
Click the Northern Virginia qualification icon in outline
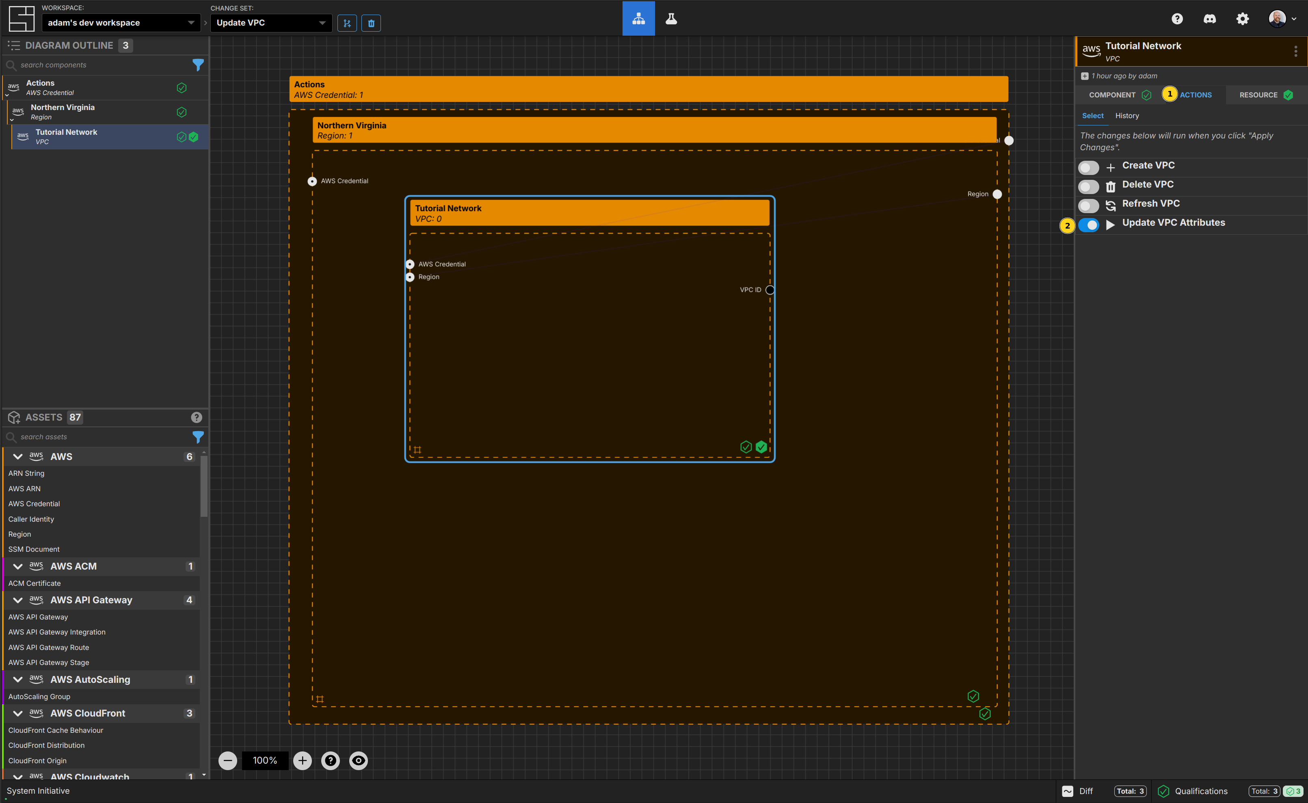pyautogui.click(x=182, y=112)
